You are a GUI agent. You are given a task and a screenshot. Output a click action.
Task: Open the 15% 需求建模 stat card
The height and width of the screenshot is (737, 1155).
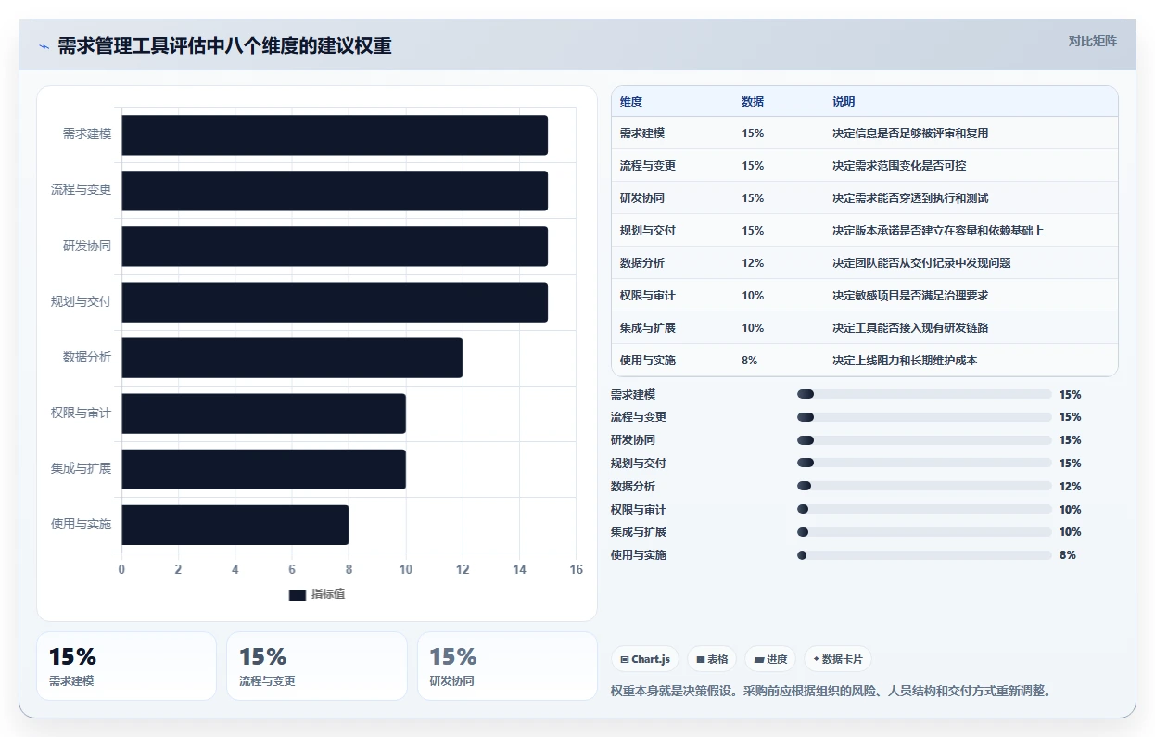click(x=126, y=667)
